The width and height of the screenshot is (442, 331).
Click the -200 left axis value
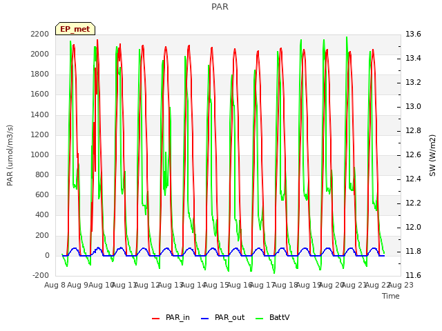tap(41, 275)
